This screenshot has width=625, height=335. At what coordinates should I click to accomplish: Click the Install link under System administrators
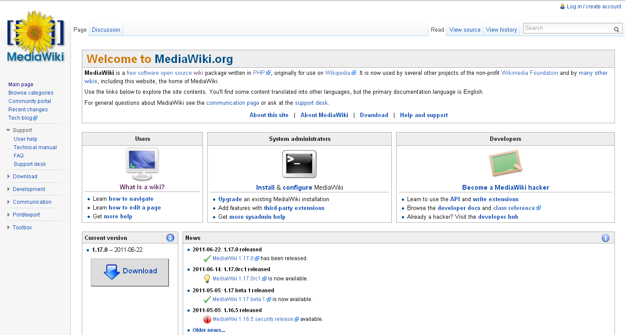265,188
